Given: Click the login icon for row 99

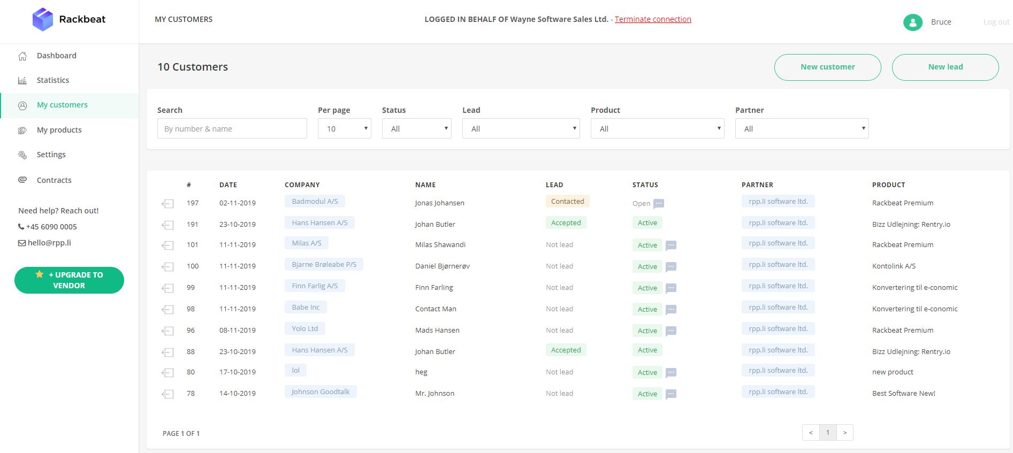Looking at the screenshot, I should [167, 288].
